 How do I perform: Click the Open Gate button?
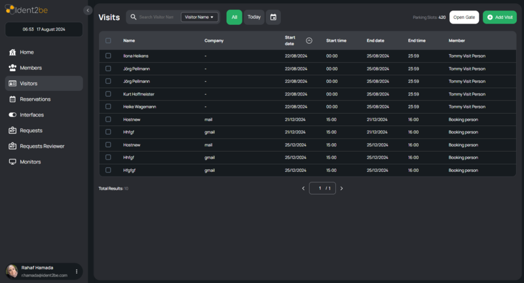coord(464,17)
